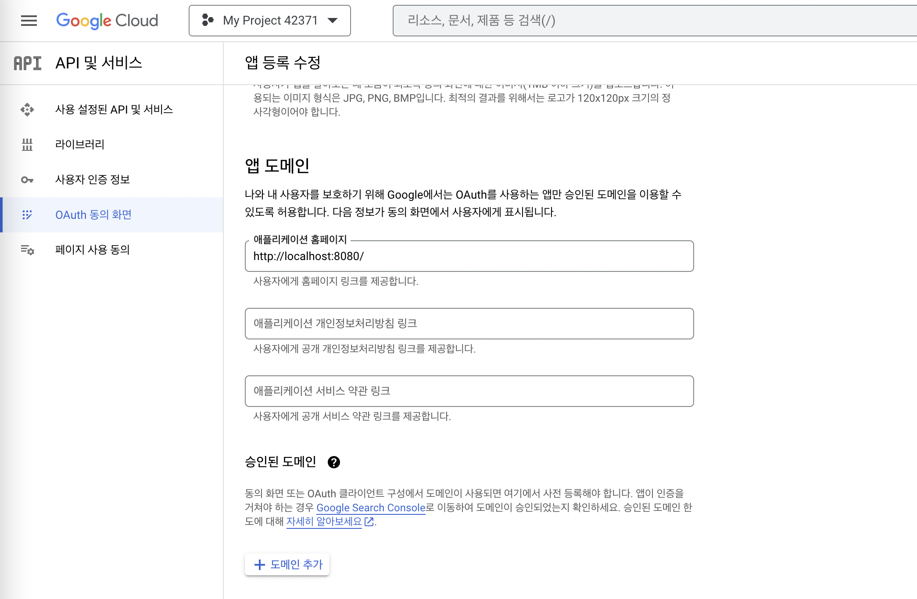
Task: Click the API icon in sidebar header
Action: pos(27,63)
